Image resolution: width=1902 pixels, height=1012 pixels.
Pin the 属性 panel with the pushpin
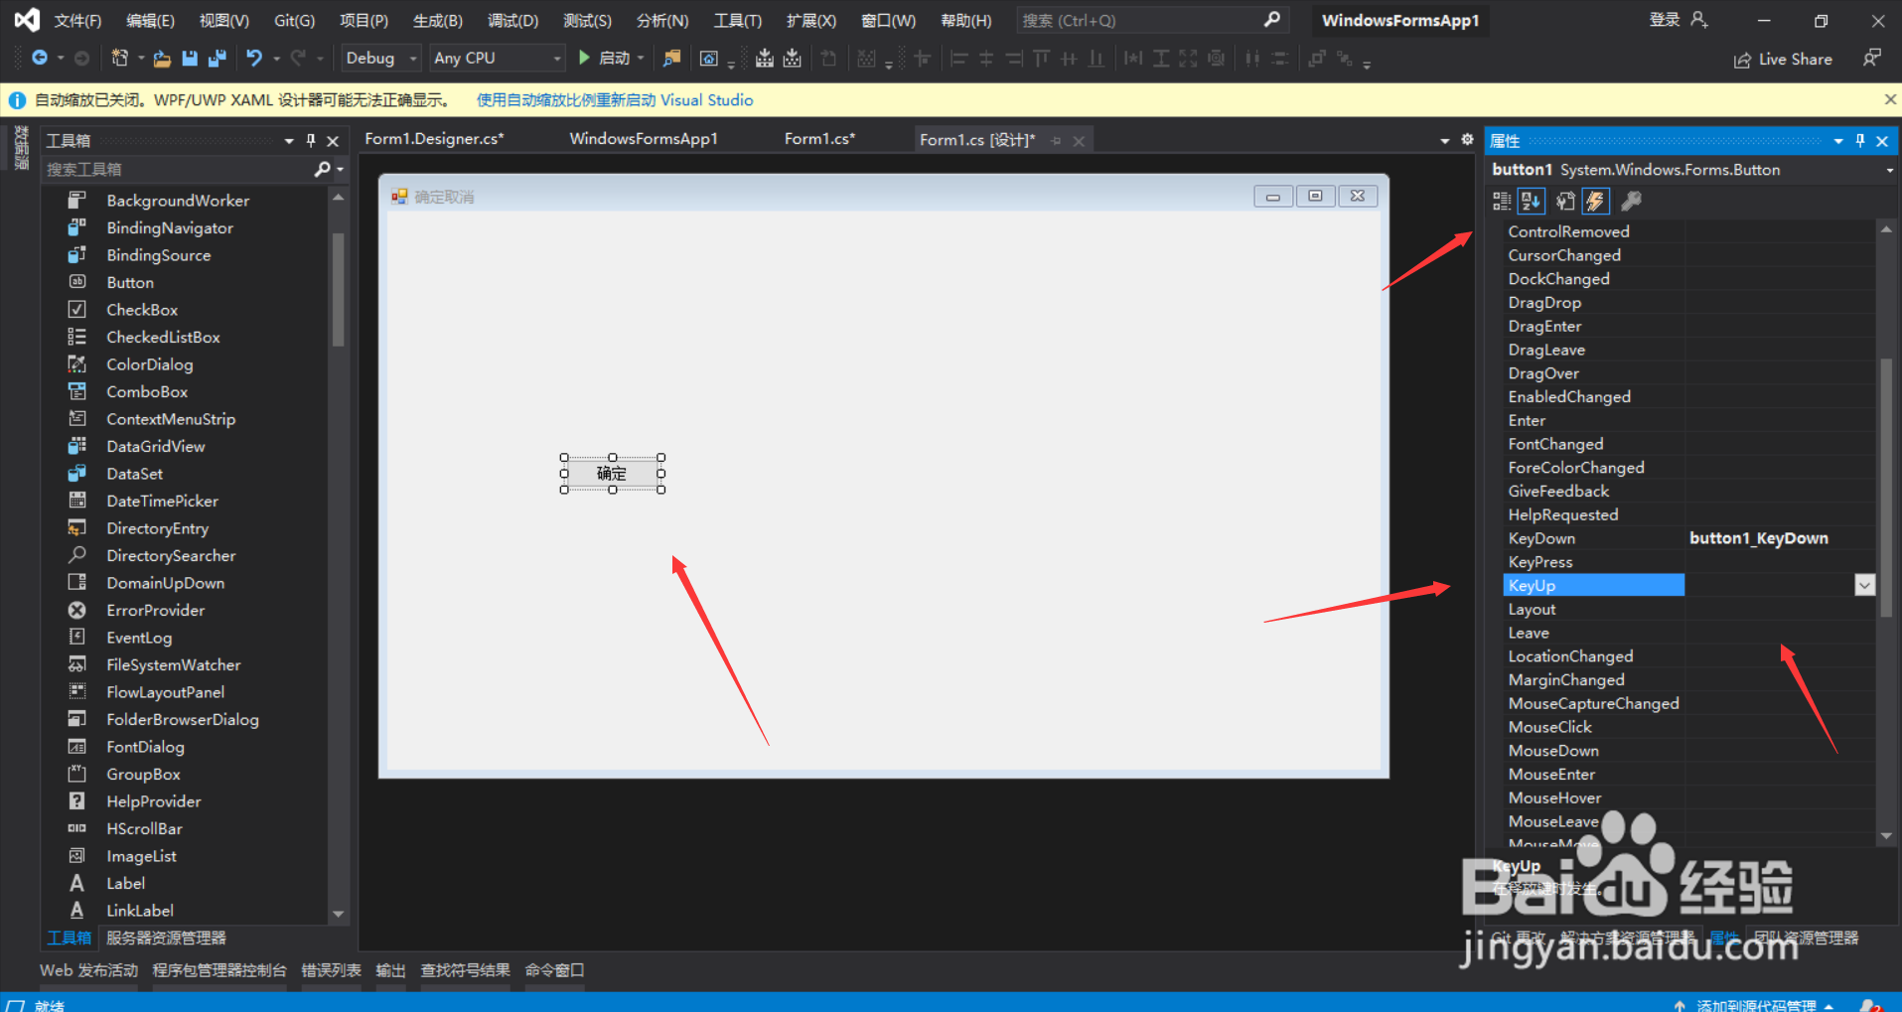pos(1860,141)
